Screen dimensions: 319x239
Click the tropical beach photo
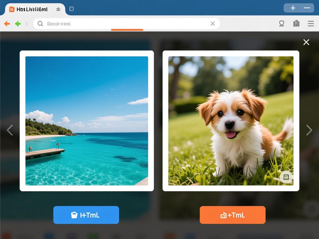[x=87, y=121]
